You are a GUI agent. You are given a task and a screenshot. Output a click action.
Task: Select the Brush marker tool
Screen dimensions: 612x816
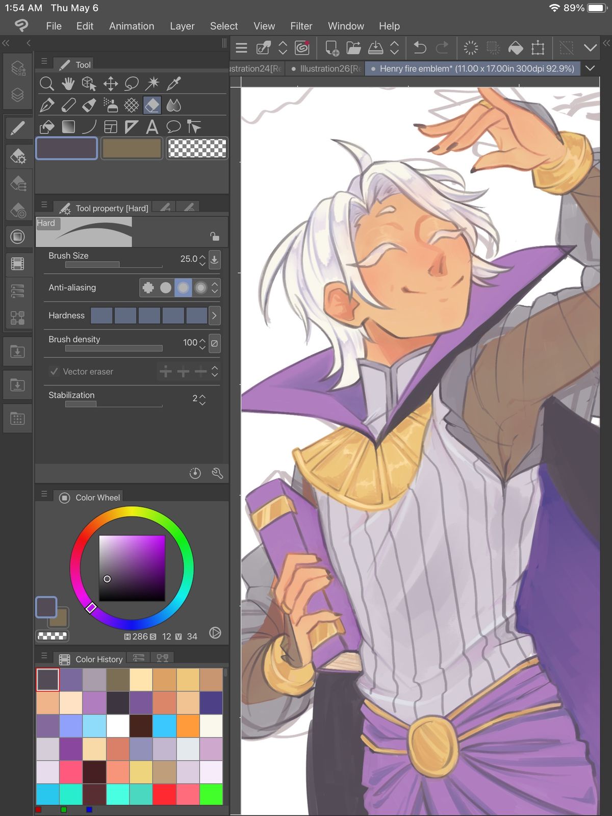89,105
